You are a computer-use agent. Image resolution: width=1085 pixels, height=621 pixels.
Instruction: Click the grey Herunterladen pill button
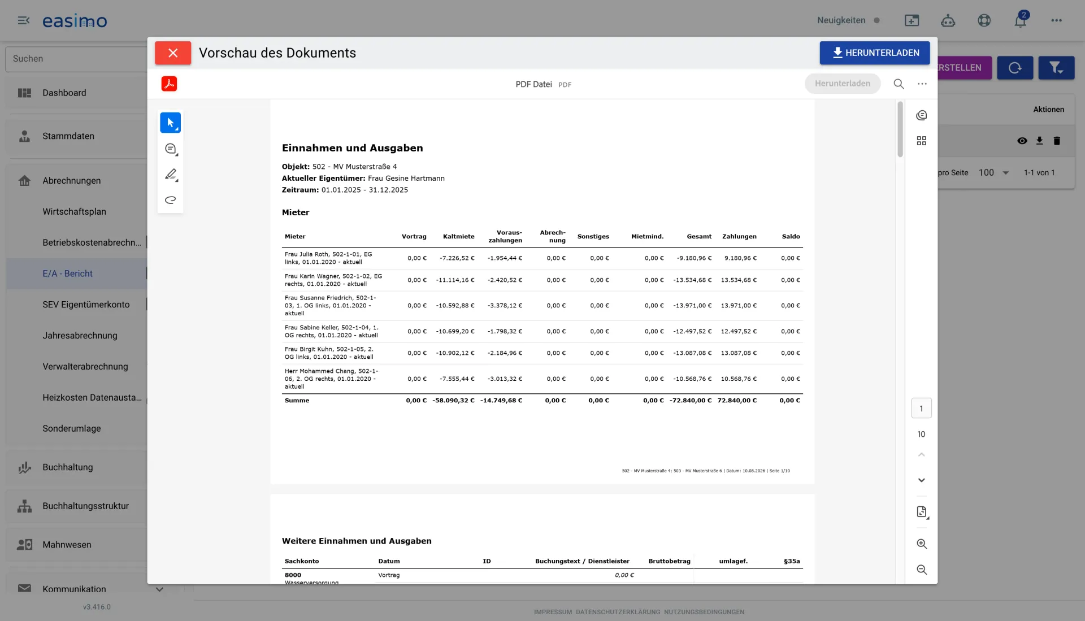click(843, 84)
